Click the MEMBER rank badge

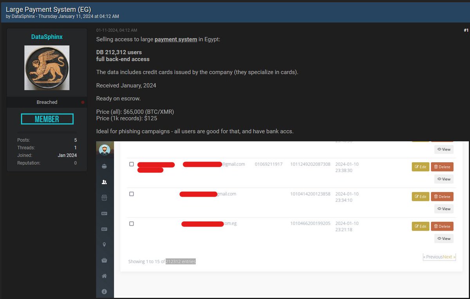click(47, 119)
